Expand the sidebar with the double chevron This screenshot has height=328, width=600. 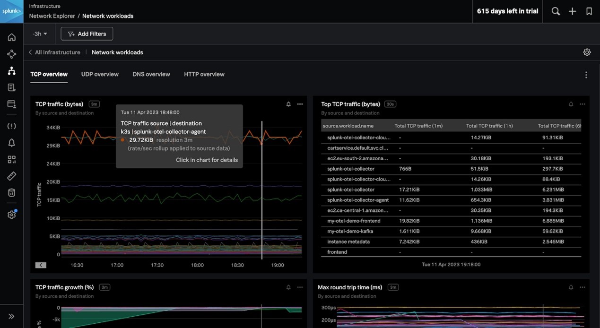pyautogui.click(x=12, y=316)
